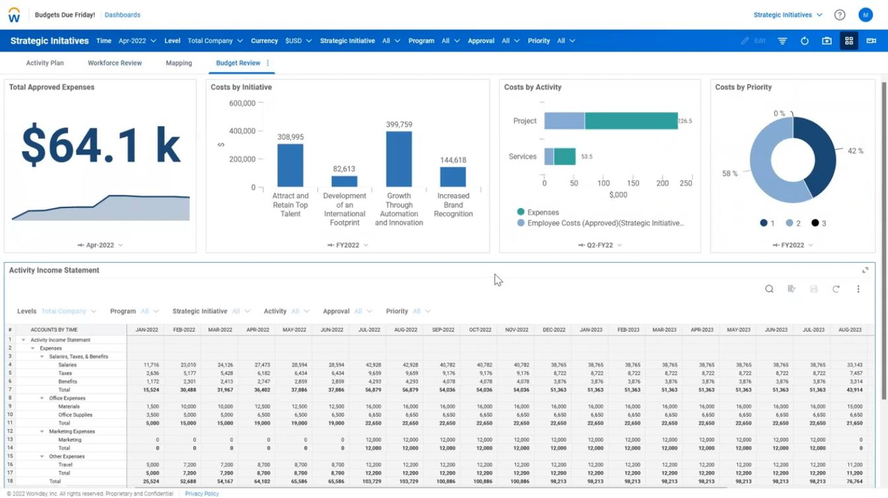The width and height of the screenshot is (888, 498).
Task: Click the Dashboards menu item
Action: click(x=122, y=14)
